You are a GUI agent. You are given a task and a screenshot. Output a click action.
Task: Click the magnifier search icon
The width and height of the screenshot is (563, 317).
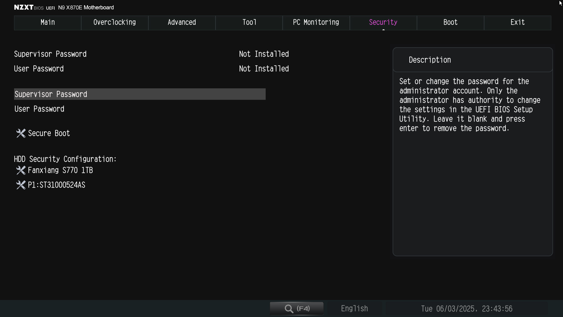pyautogui.click(x=289, y=309)
